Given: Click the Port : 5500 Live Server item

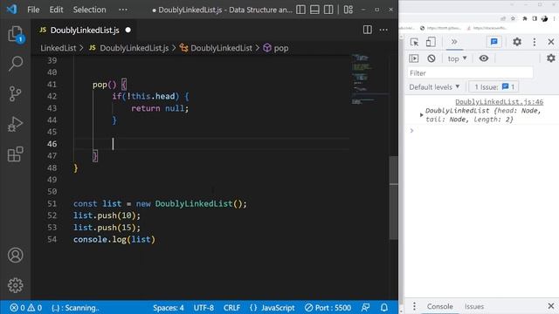Looking at the screenshot, I should pos(328,308).
